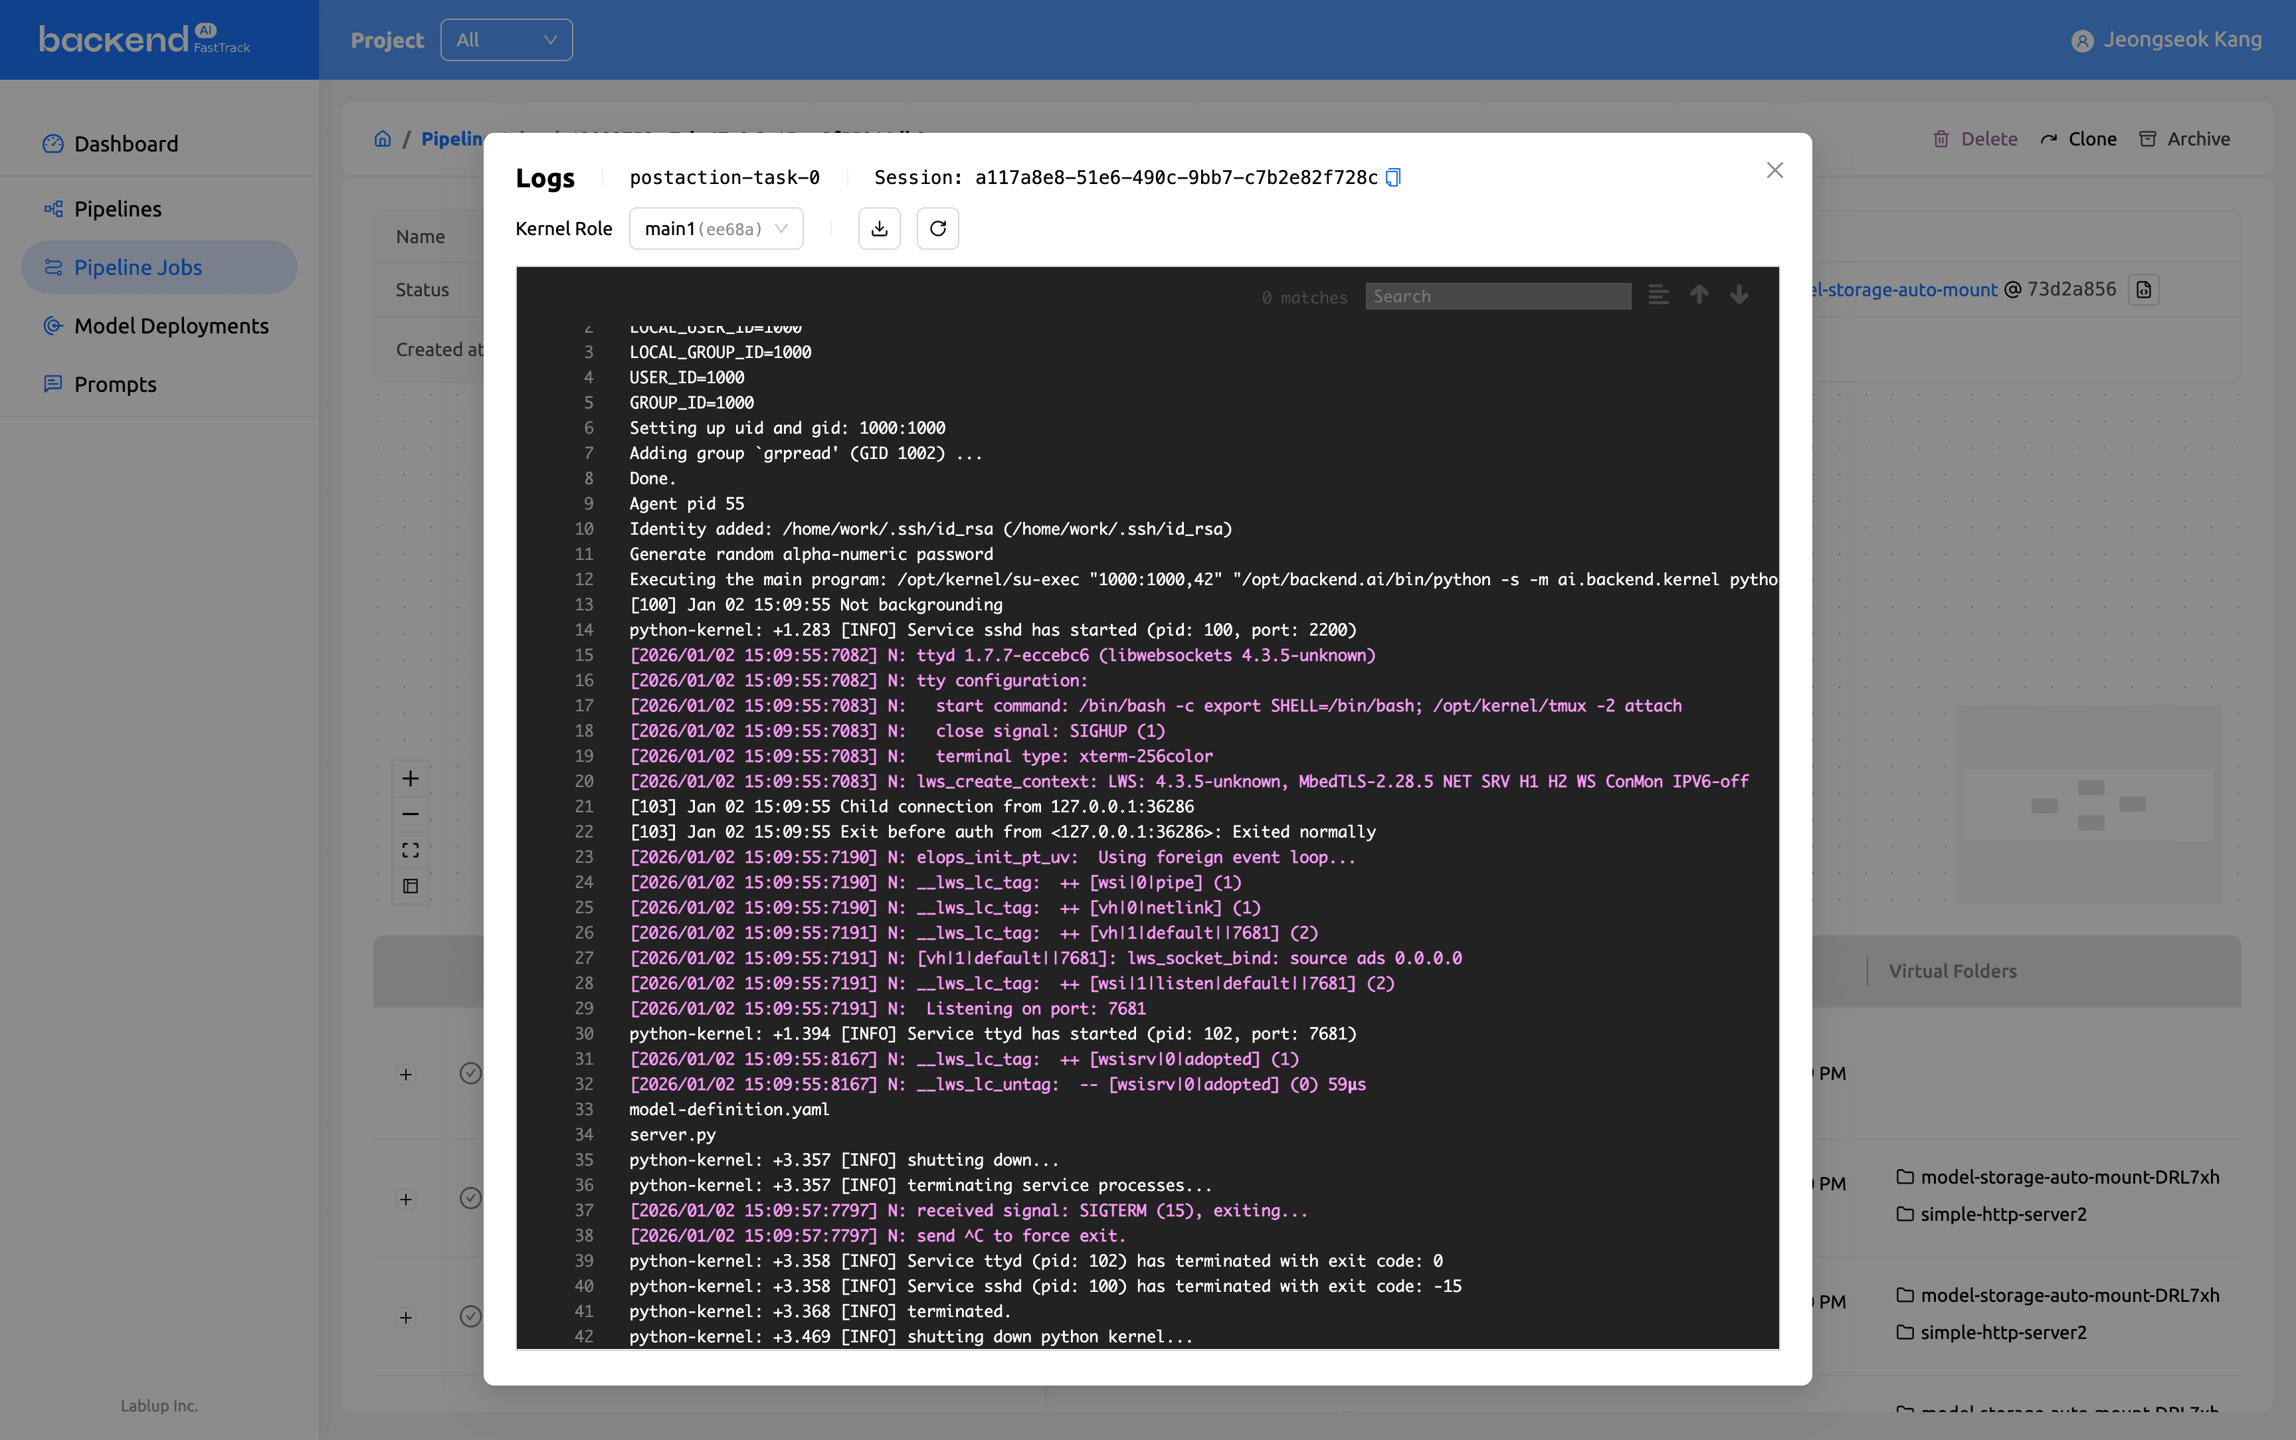This screenshot has height=1440, width=2296.
Task: Open the model-storage-auto-mount link
Action: [x=1905, y=288]
